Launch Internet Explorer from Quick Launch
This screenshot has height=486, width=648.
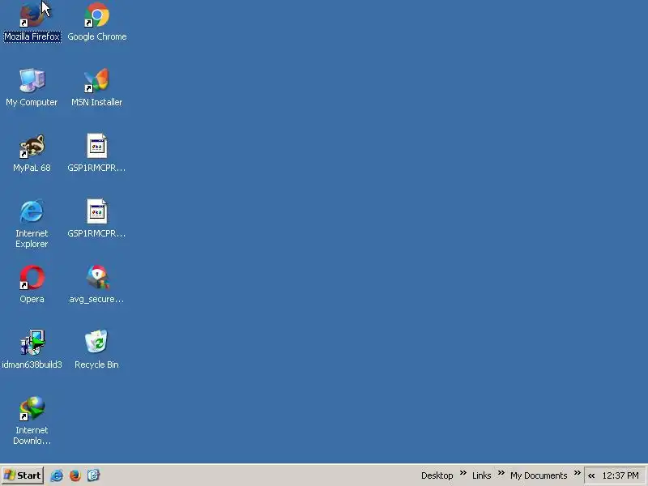[57, 475]
